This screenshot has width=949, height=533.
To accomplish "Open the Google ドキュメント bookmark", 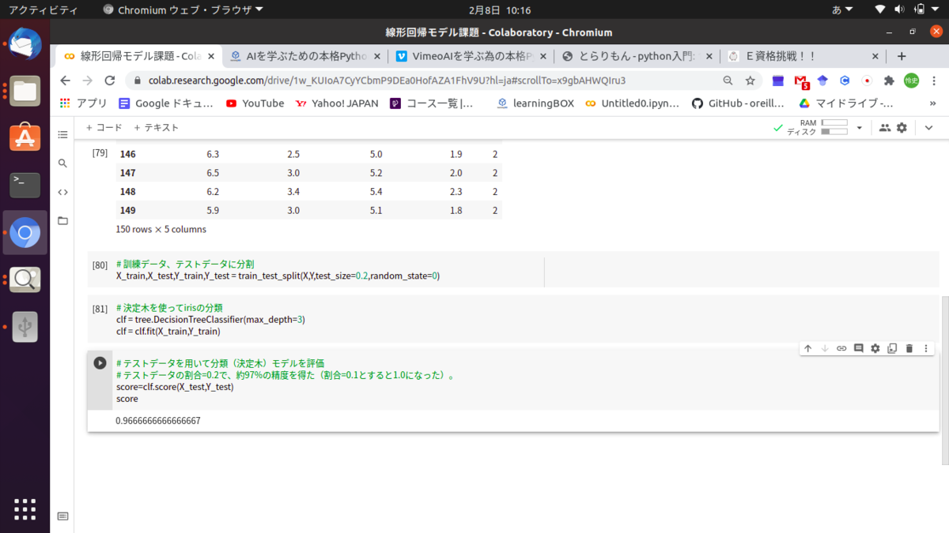I will (165, 103).
